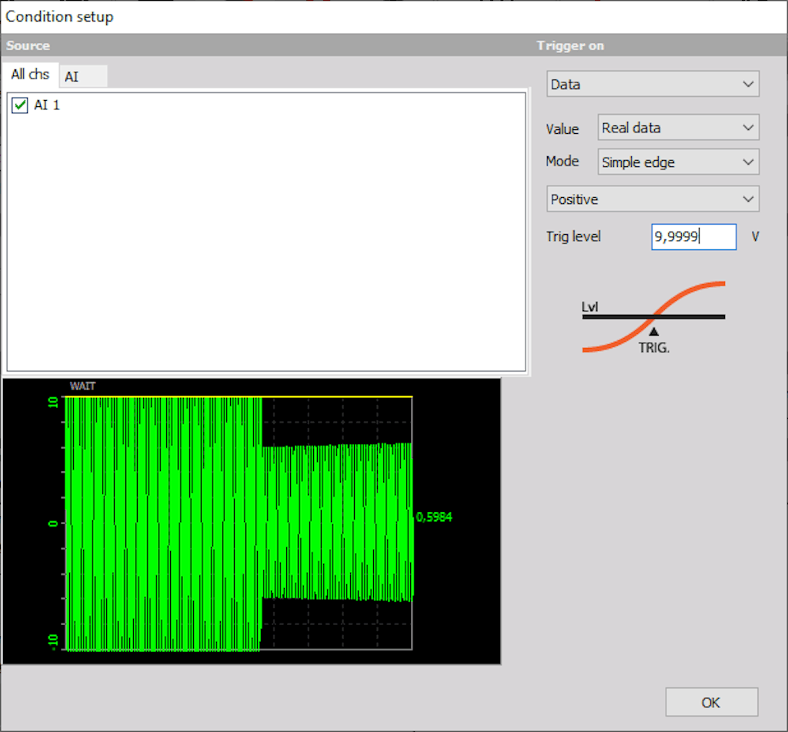Screen dimensions: 788x732
Task: Open the Positive slope dropdown
Action: 653,199
